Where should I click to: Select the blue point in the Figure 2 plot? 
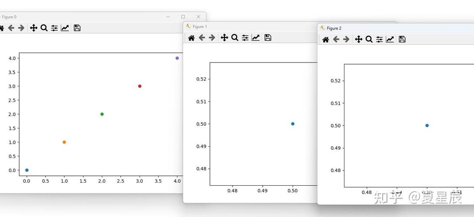(x=427, y=125)
